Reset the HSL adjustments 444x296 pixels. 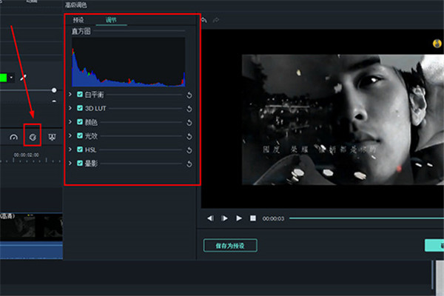pos(189,149)
